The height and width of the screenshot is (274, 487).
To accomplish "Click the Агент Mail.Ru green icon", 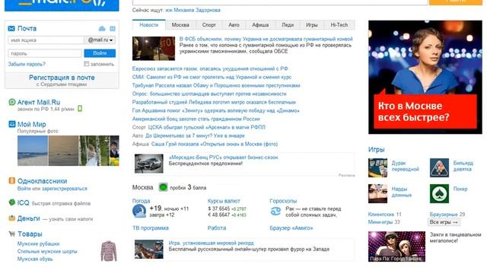I will tap(12, 102).
